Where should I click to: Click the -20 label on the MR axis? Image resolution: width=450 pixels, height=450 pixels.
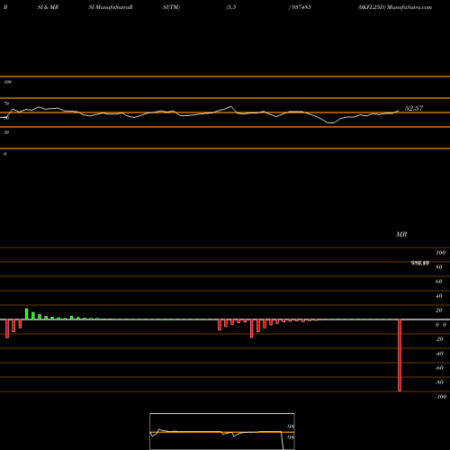[x=439, y=339]
